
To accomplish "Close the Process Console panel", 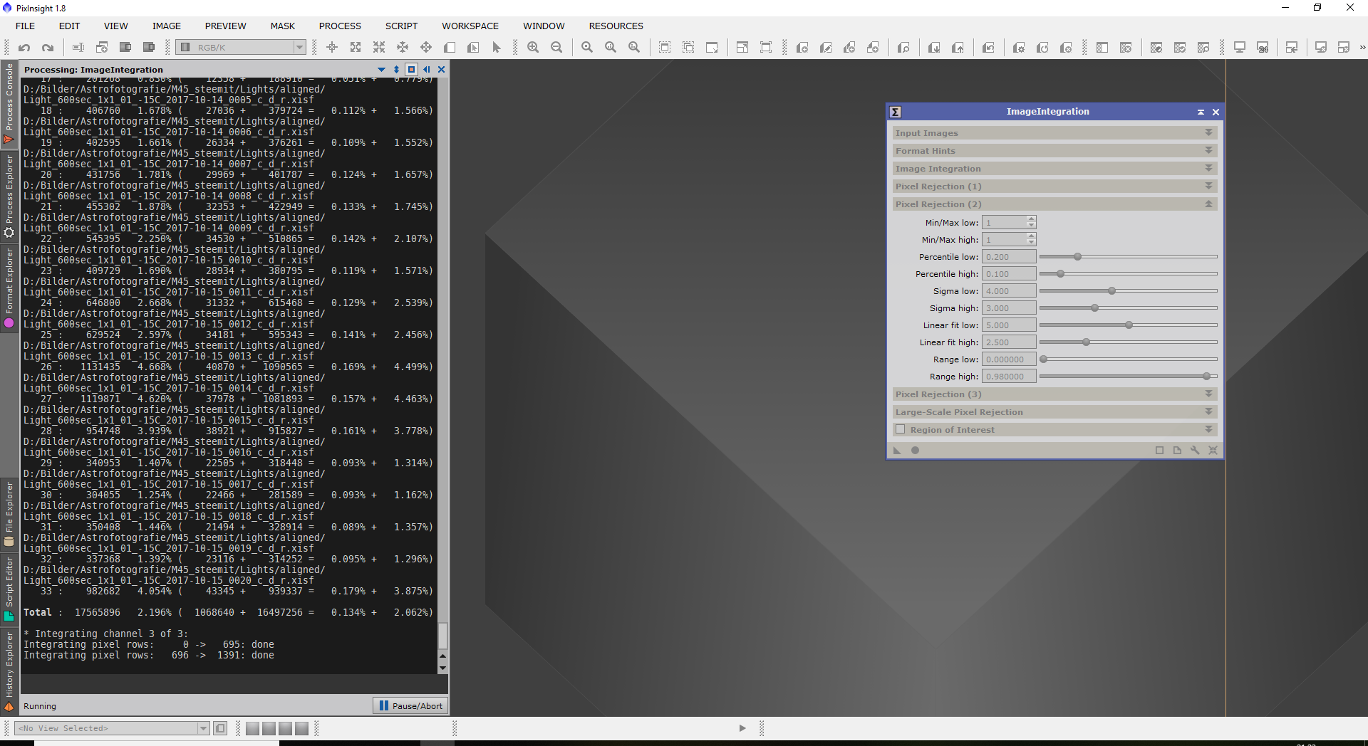I will [441, 69].
